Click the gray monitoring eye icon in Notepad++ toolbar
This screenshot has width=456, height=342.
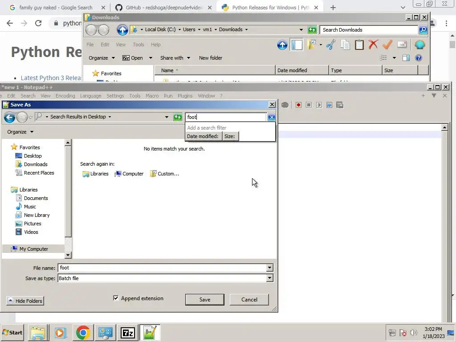click(285, 105)
